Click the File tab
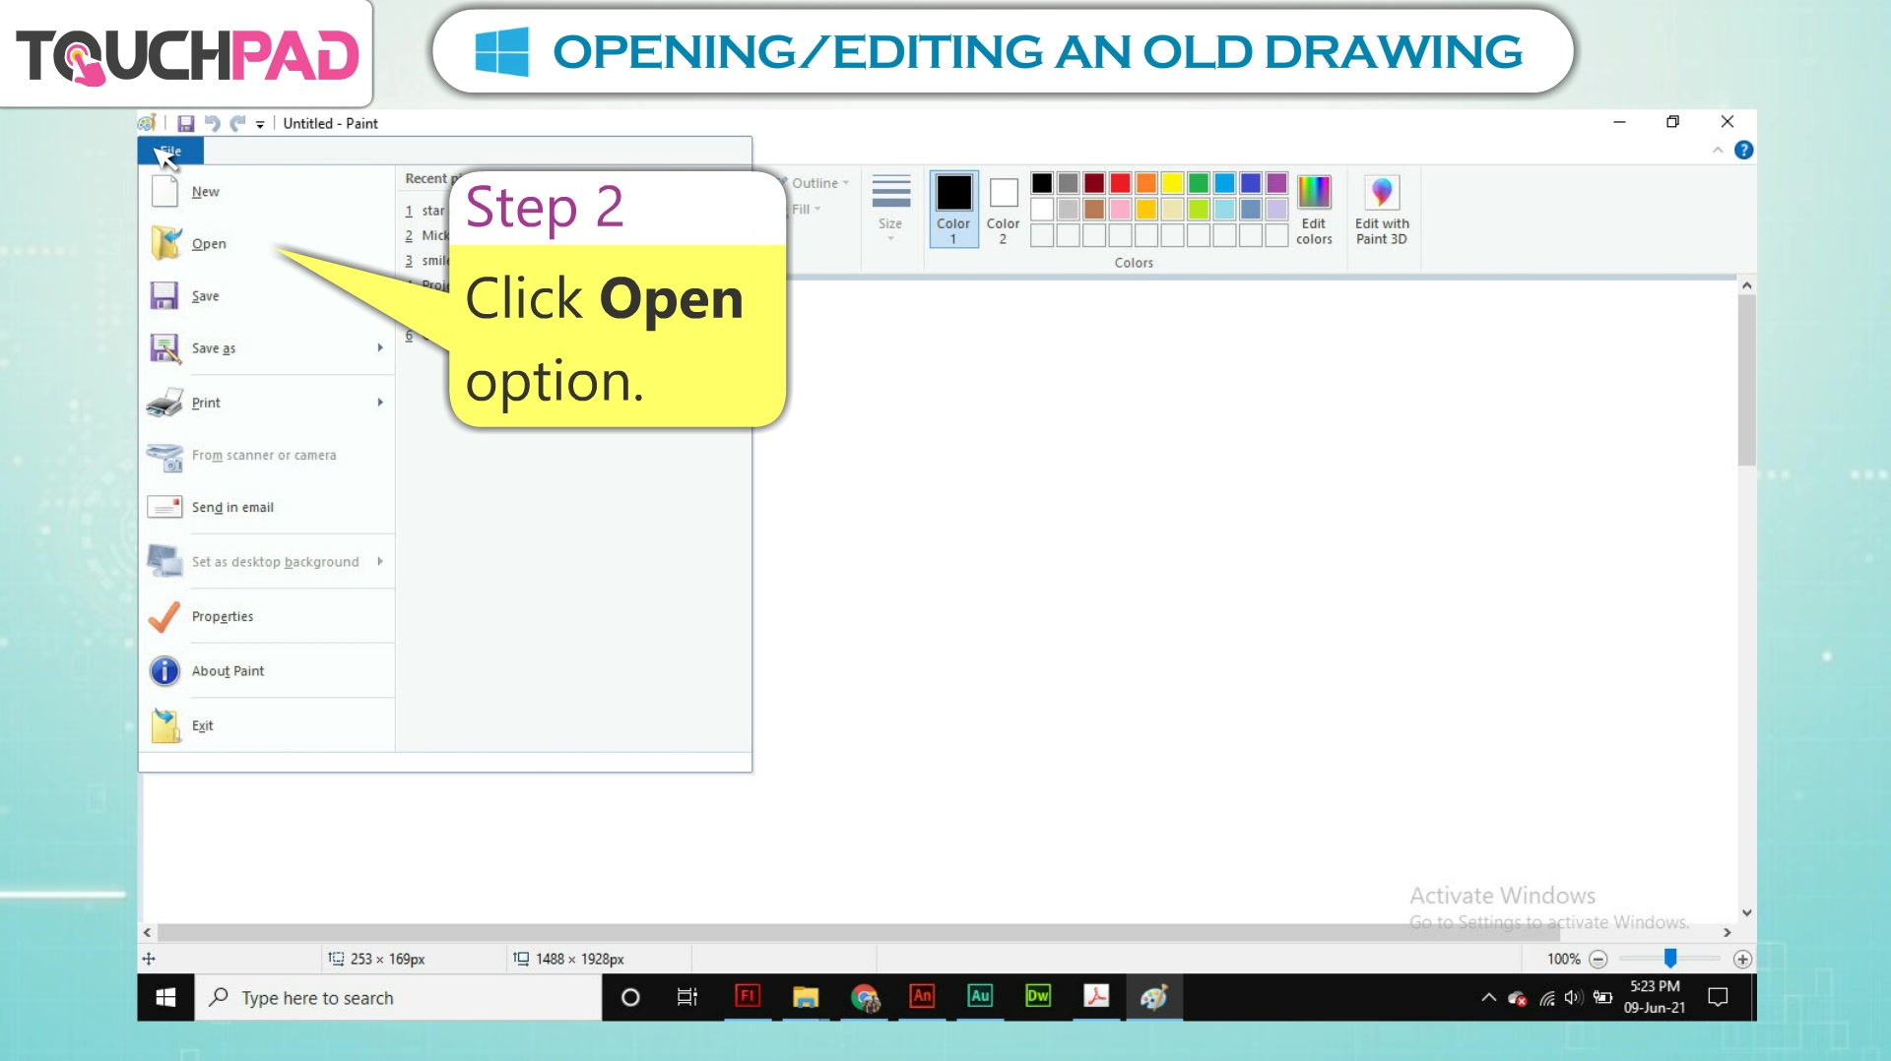The image size is (1891, 1061). (x=170, y=151)
